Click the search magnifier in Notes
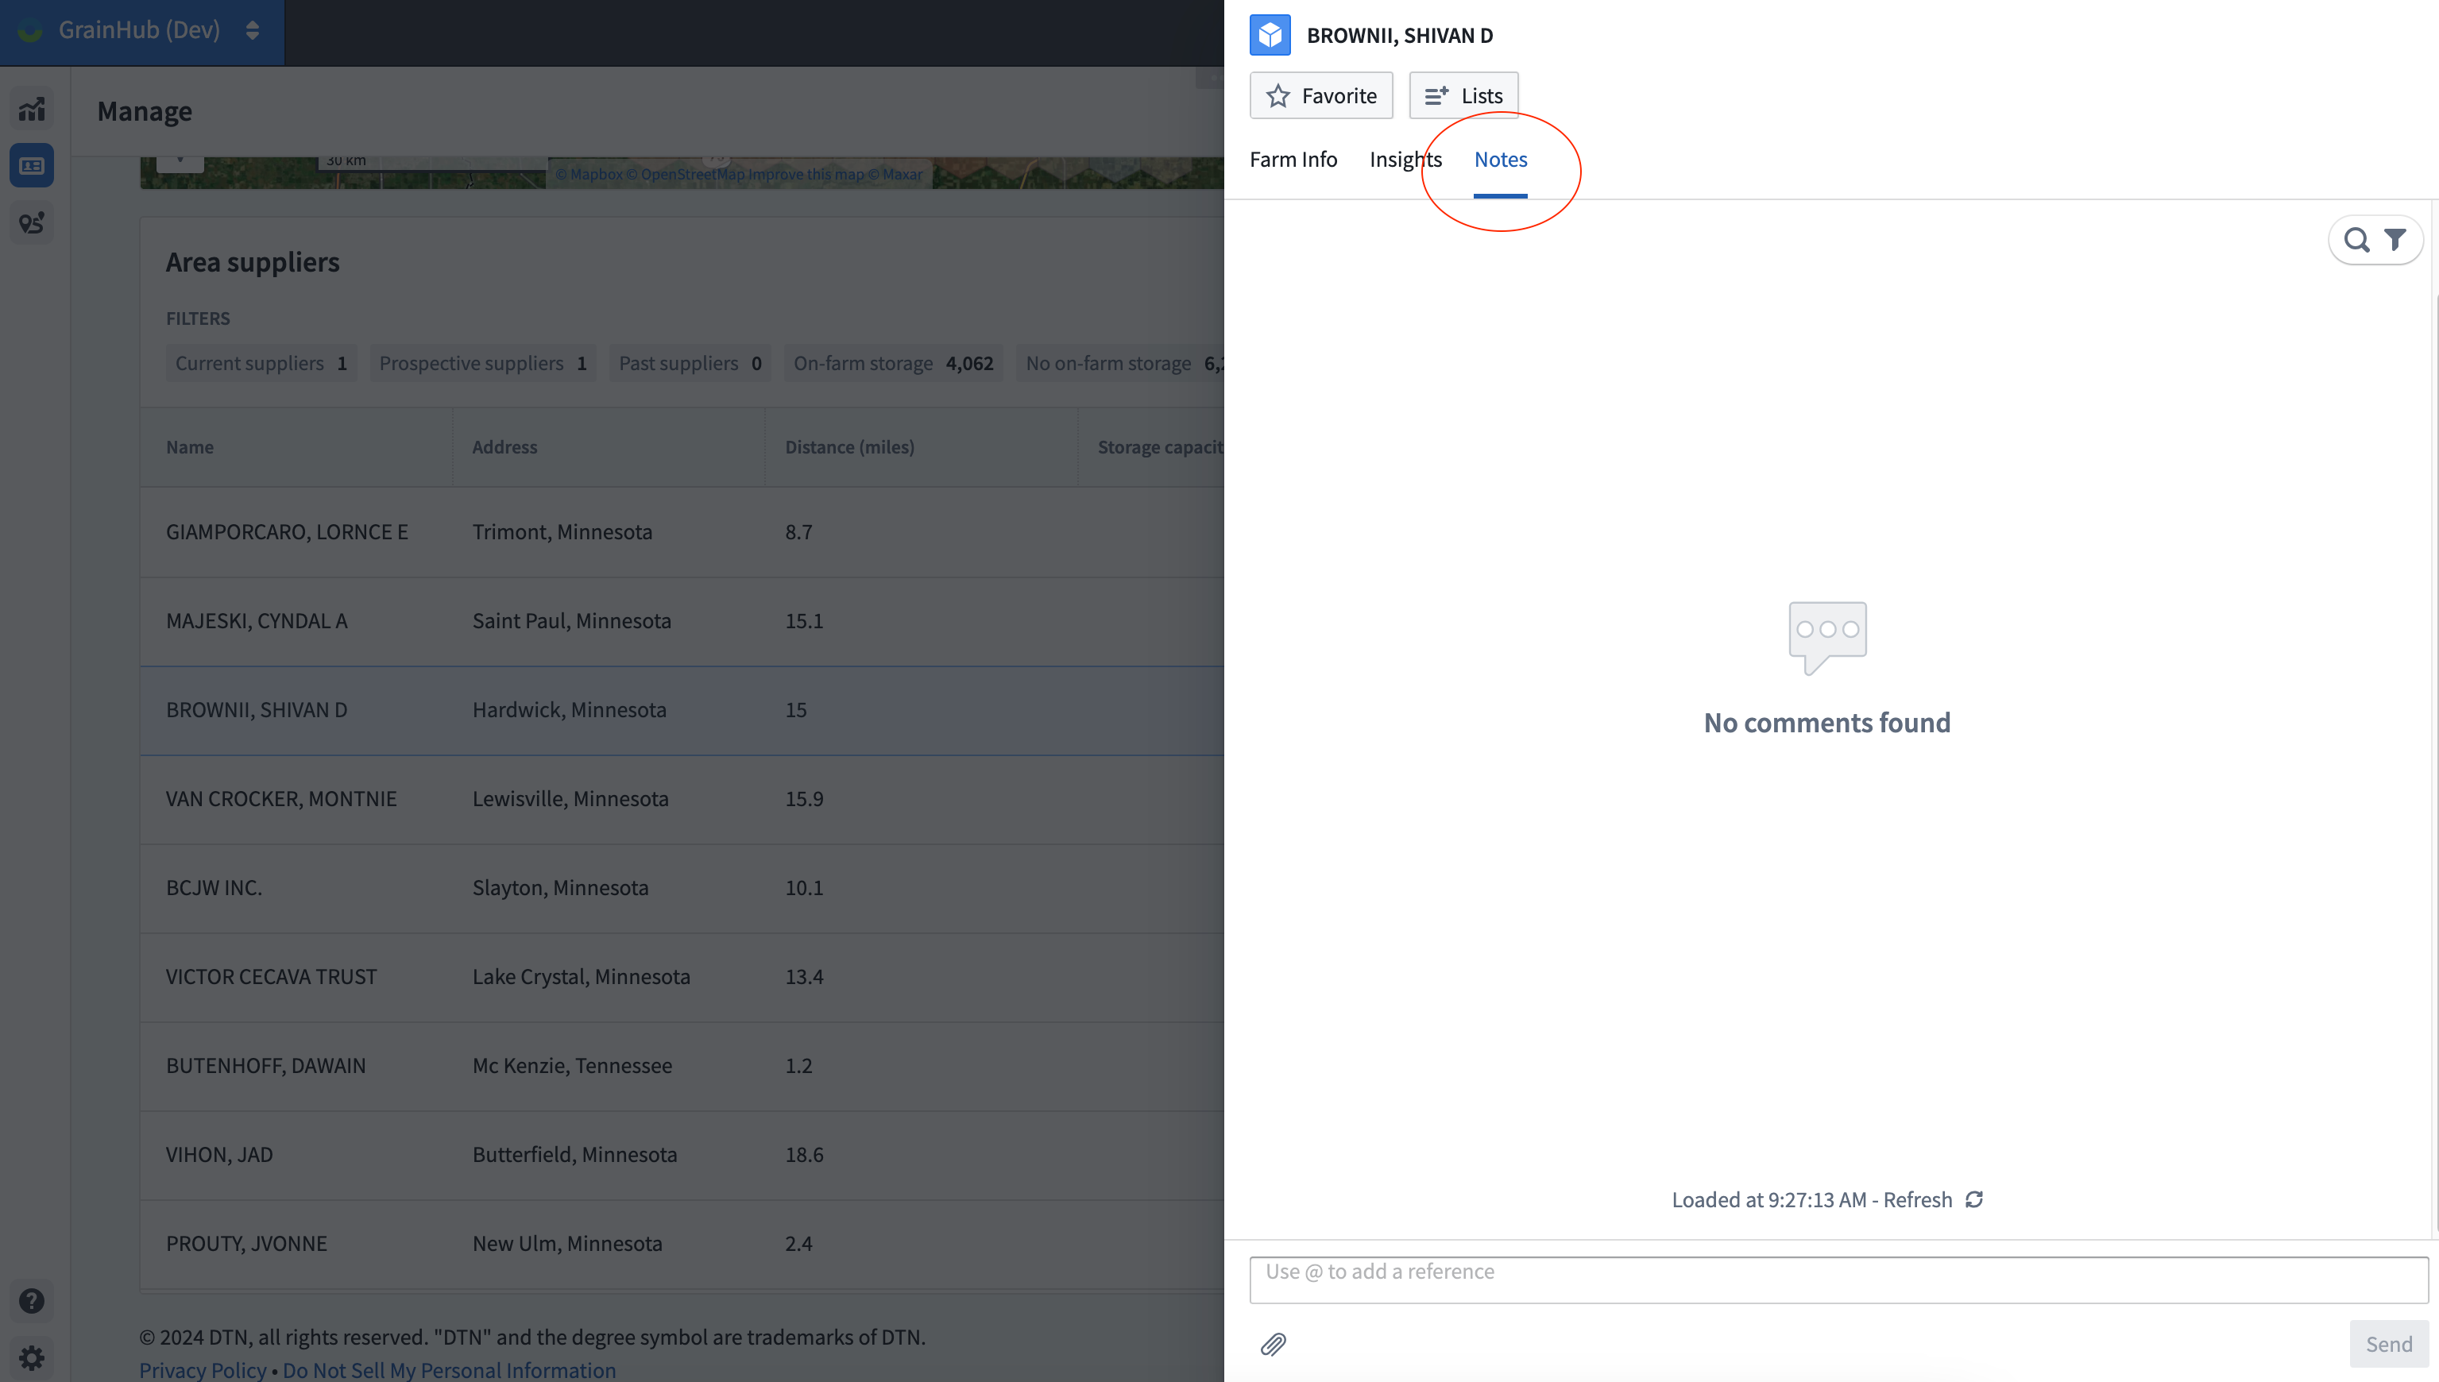2439x1382 pixels. [x=2356, y=240]
